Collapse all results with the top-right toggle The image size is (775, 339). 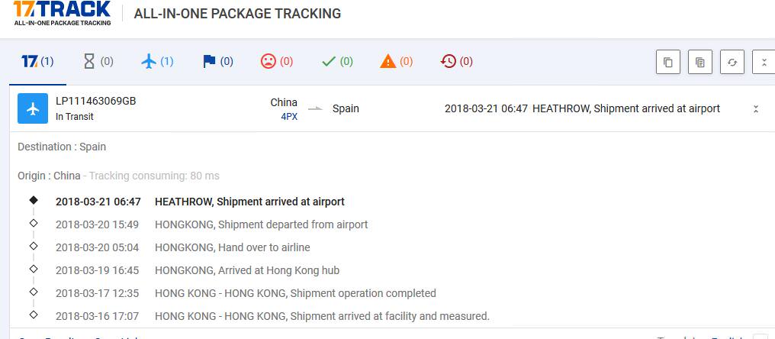pos(764,63)
